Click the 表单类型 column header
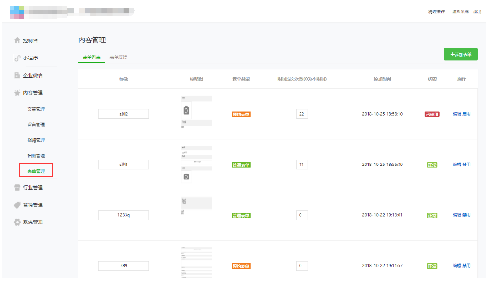This screenshot has height=281, width=486. click(241, 79)
